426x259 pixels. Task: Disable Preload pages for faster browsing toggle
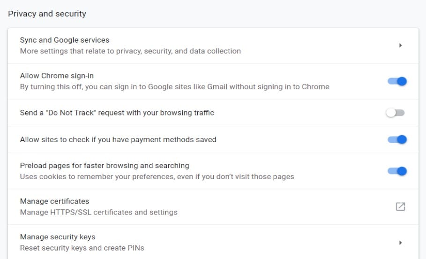pyautogui.click(x=396, y=171)
